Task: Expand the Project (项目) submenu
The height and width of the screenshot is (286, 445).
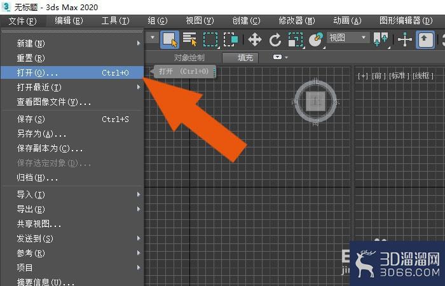Action: [72, 268]
